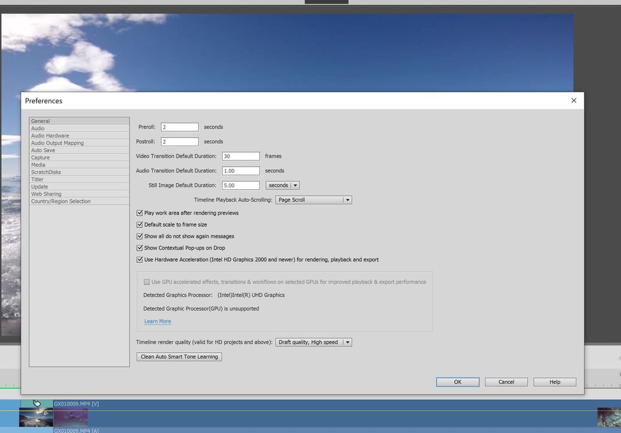Viewport: 621px width, 433px height.
Task: Confirm preferences with OK button
Action: point(458,382)
